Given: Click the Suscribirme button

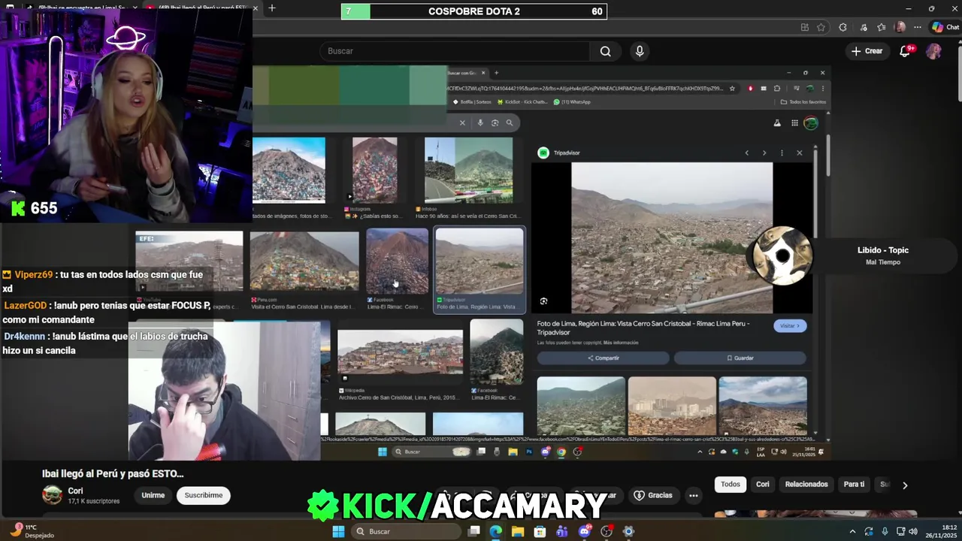Looking at the screenshot, I should click(204, 495).
